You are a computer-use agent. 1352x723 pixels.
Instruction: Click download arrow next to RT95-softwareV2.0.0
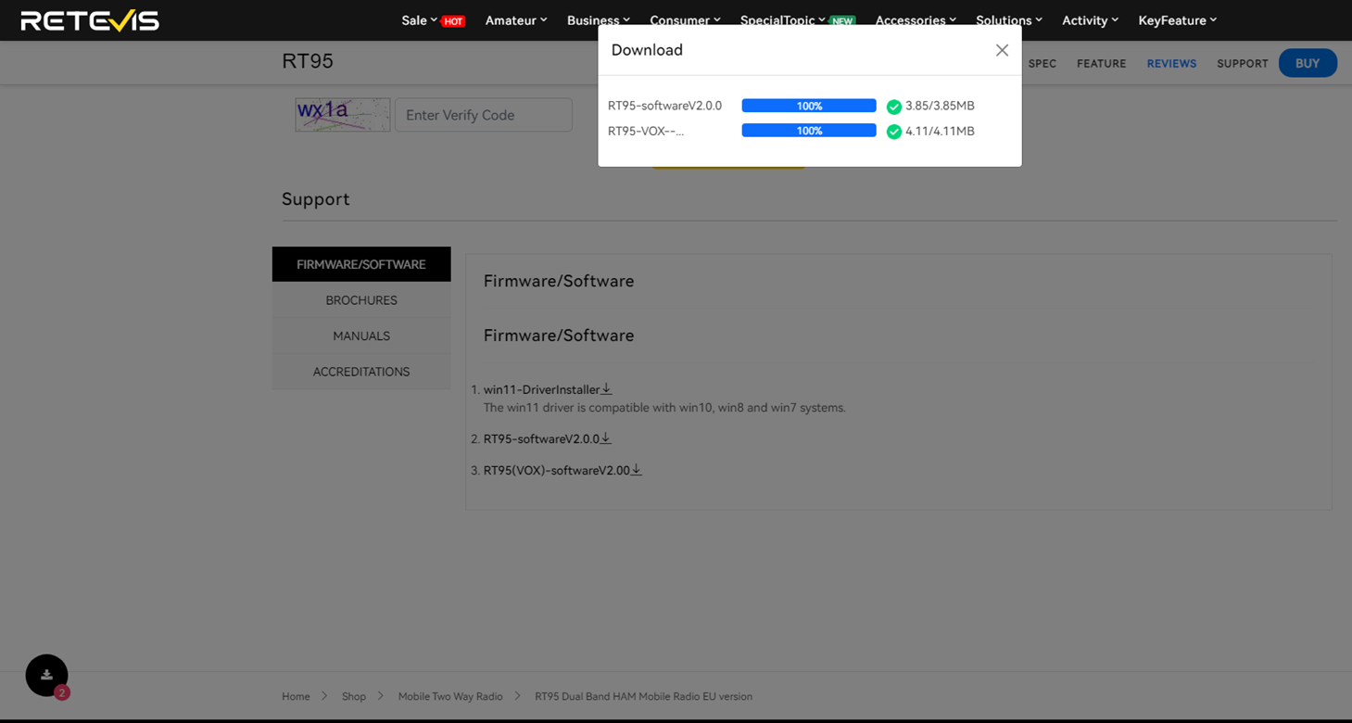tap(606, 438)
